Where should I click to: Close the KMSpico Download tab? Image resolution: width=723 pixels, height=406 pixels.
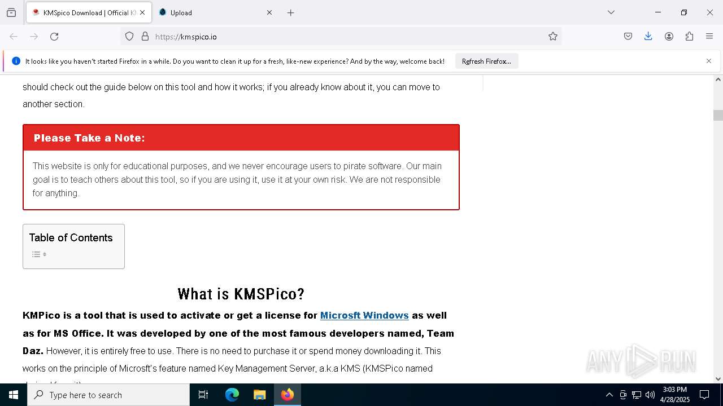click(x=142, y=12)
